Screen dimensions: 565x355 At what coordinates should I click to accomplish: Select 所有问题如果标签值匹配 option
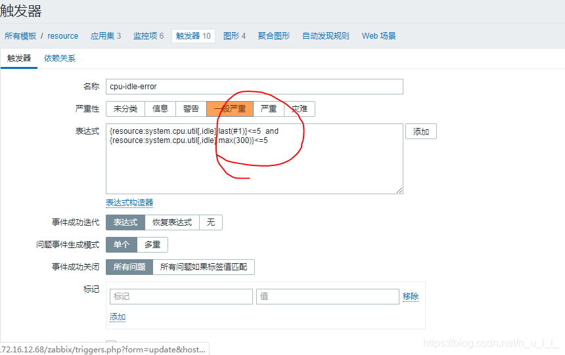(x=204, y=267)
